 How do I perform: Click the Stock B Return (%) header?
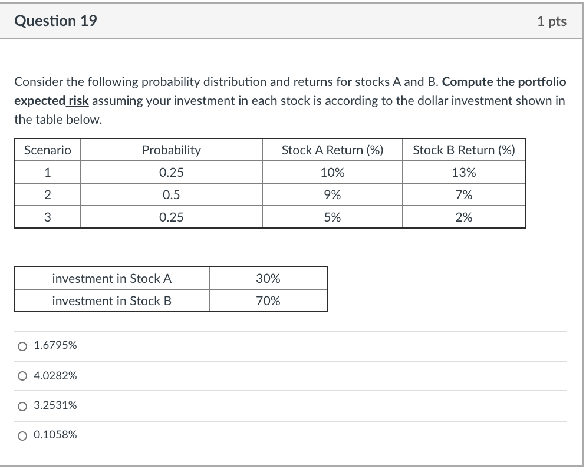[463, 150]
